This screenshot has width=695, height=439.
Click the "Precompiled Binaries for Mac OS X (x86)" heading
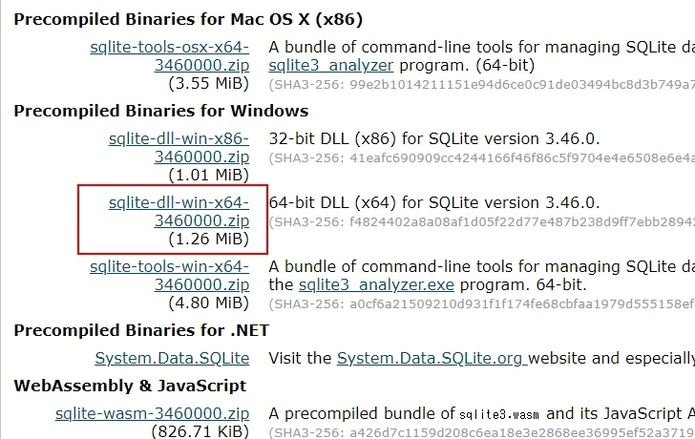tap(188, 19)
